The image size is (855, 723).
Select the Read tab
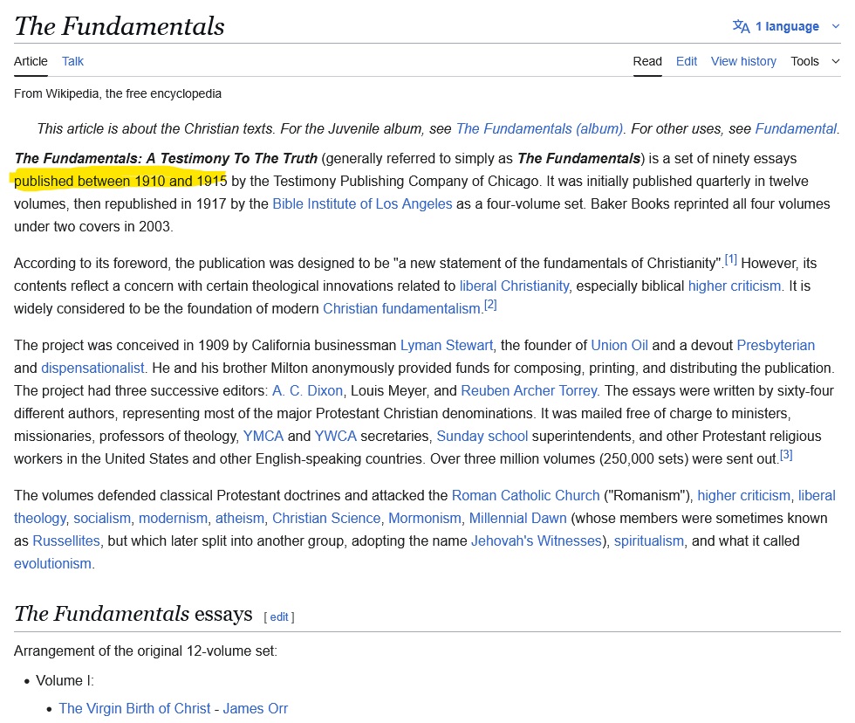tap(647, 61)
